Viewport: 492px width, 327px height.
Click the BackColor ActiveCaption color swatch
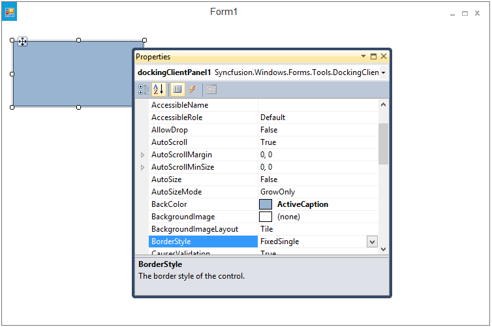tap(266, 204)
